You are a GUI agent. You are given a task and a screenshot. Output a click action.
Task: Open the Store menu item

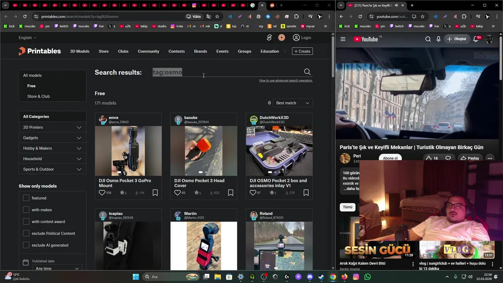pos(104,51)
